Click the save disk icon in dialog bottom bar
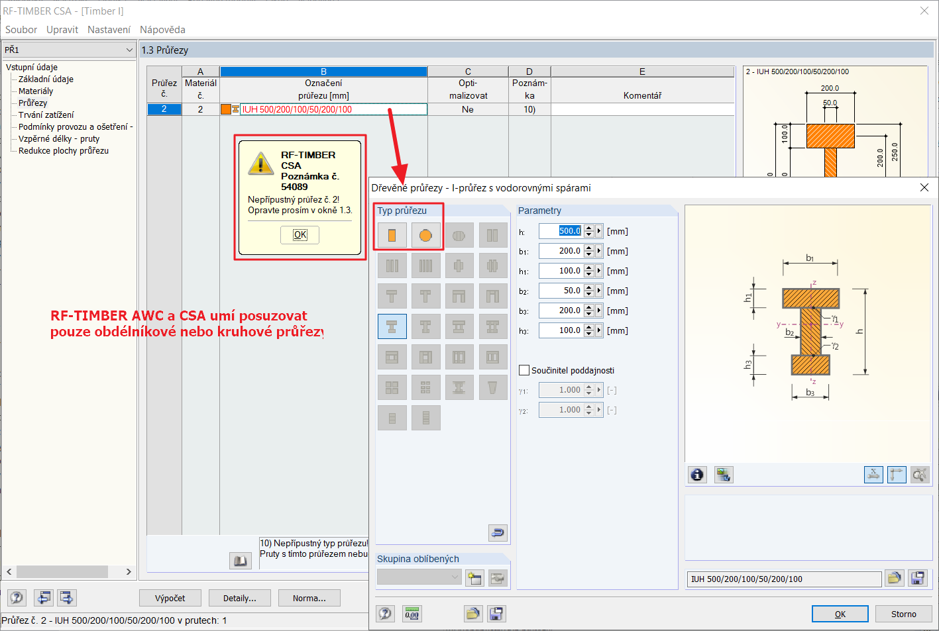The width and height of the screenshot is (939, 631). click(496, 614)
